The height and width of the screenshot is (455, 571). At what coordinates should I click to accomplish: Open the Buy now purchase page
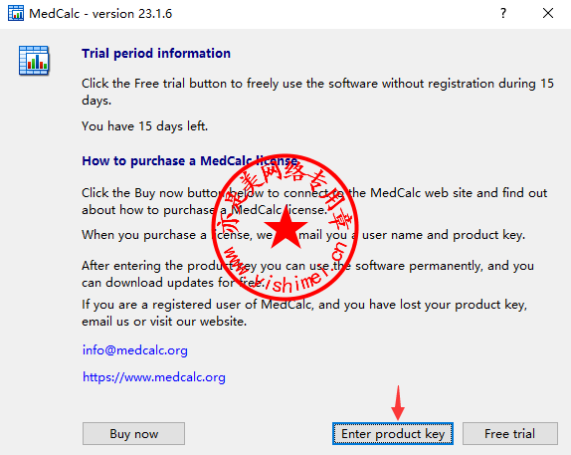pos(133,434)
